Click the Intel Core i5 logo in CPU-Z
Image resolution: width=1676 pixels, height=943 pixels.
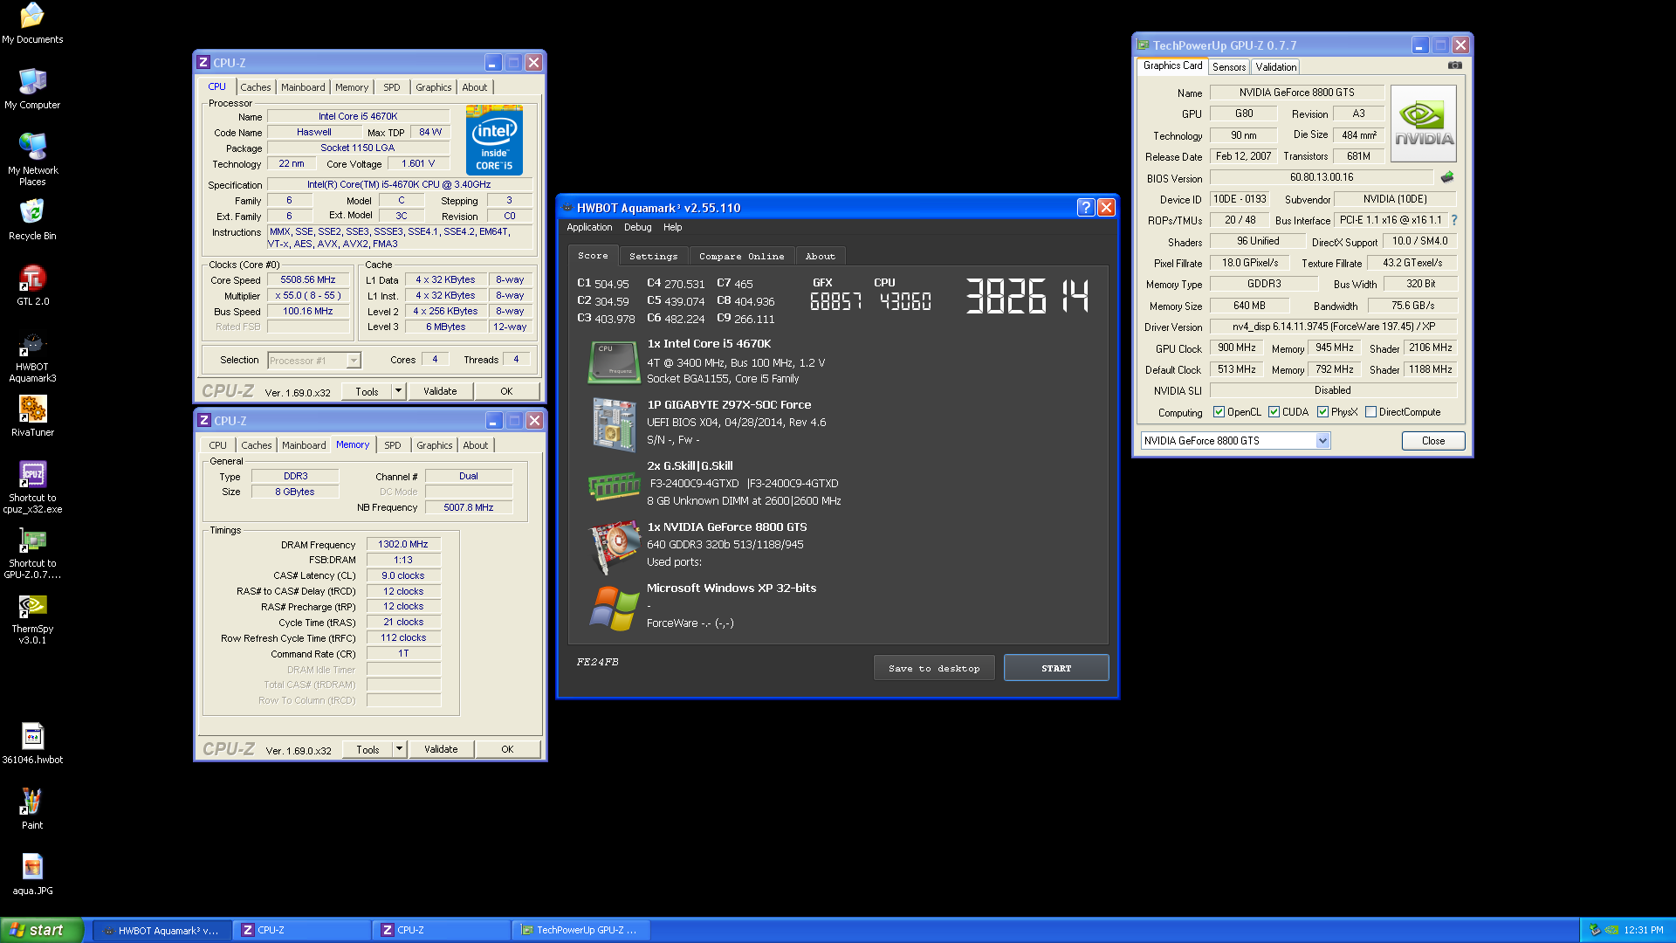(x=494, y=140)
